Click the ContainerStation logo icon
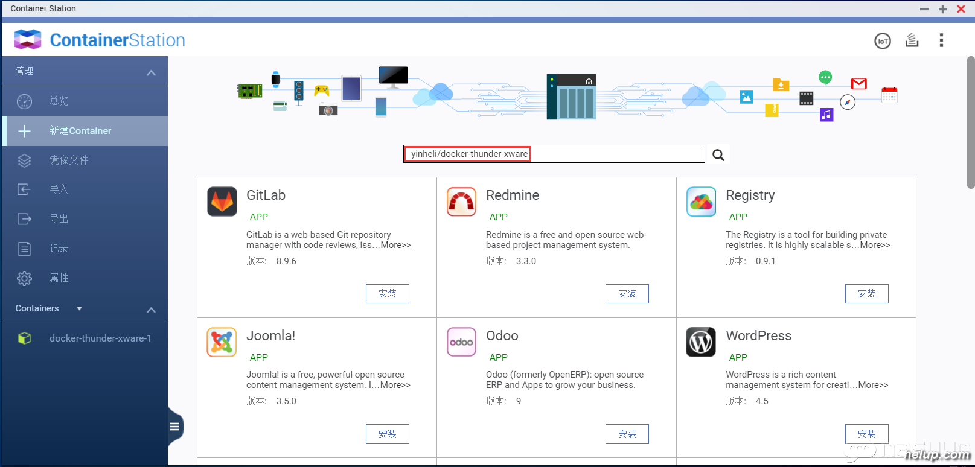Viewport: 975px width, 467px height. tap(27, 40)
